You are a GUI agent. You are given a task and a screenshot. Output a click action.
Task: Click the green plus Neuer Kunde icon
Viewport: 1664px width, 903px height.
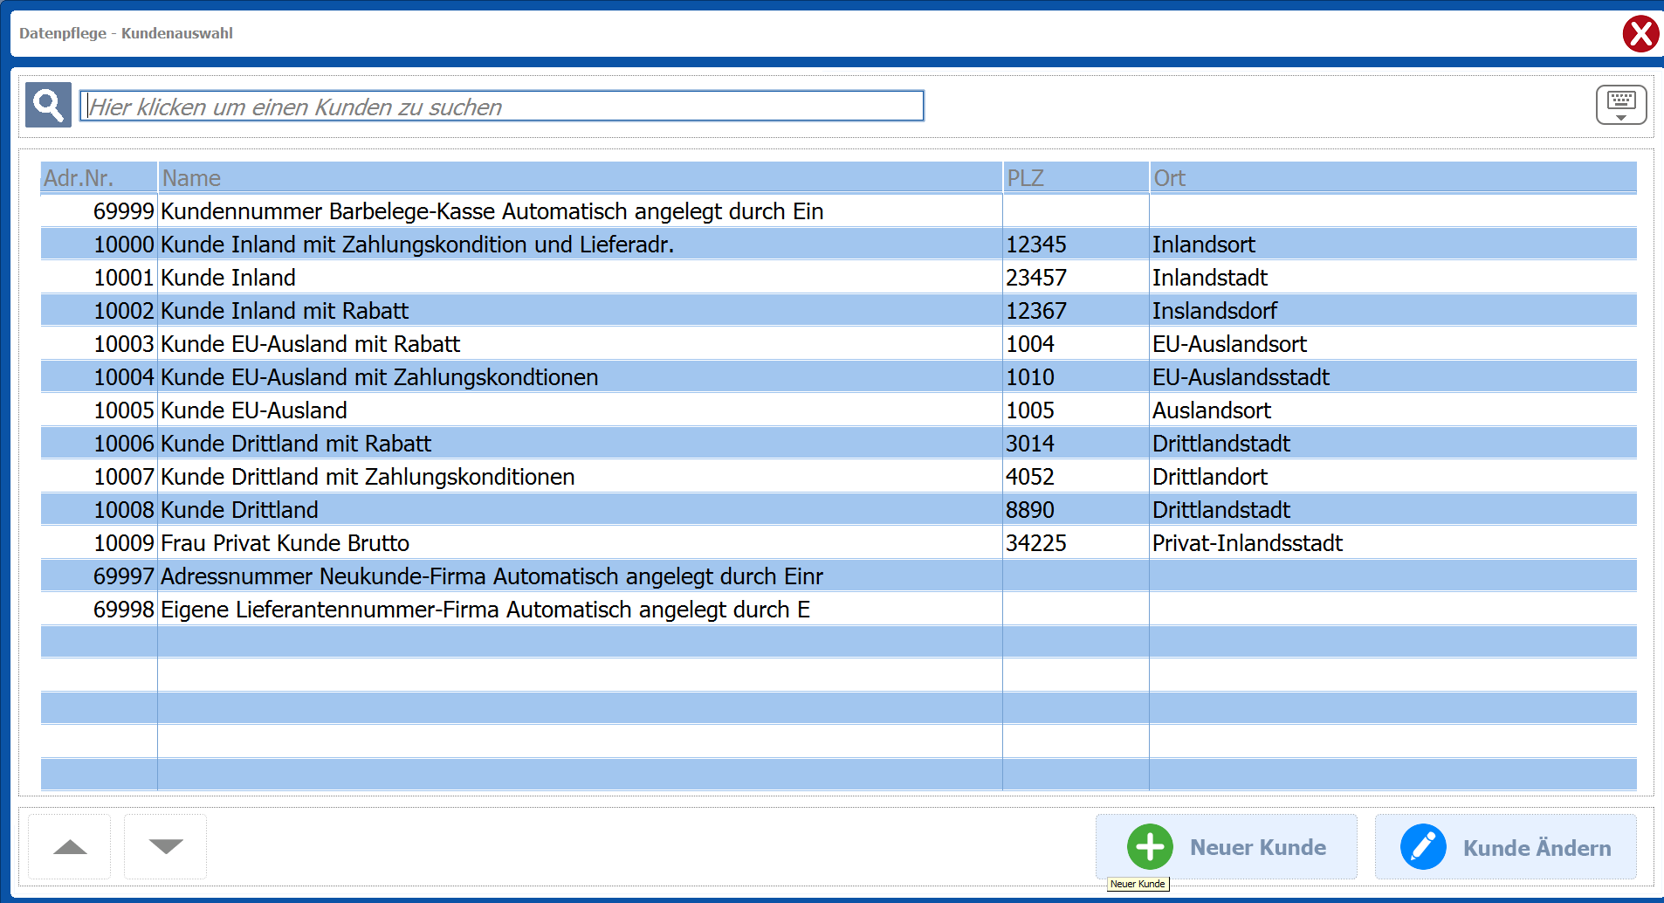[x=1149, y=846]
